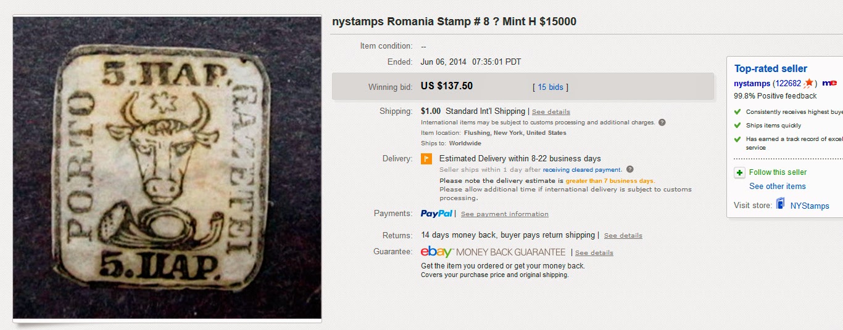The image size is (843, 330).
Task: Click the eBay Money Back Guarantee logo
Action: point(492,252)
